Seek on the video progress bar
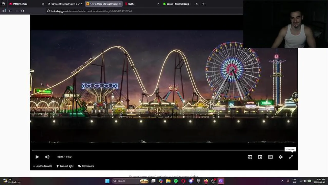The height and width of the screenshot is (185, 328). coord(164,151)
